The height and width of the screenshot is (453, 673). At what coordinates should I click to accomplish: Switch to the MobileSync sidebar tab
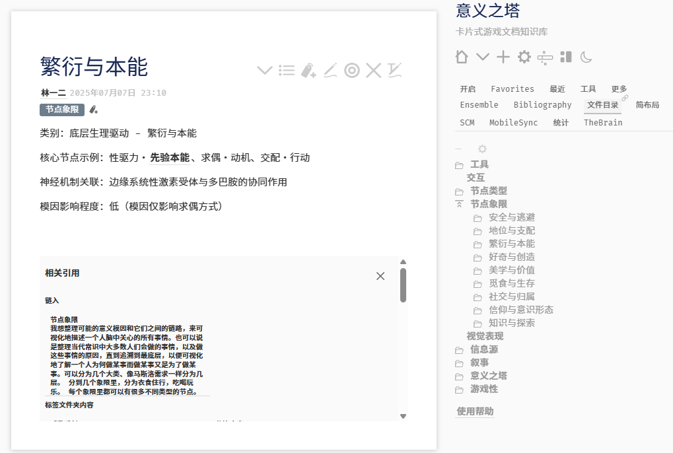pyautogui.click(x=513, y=122)
